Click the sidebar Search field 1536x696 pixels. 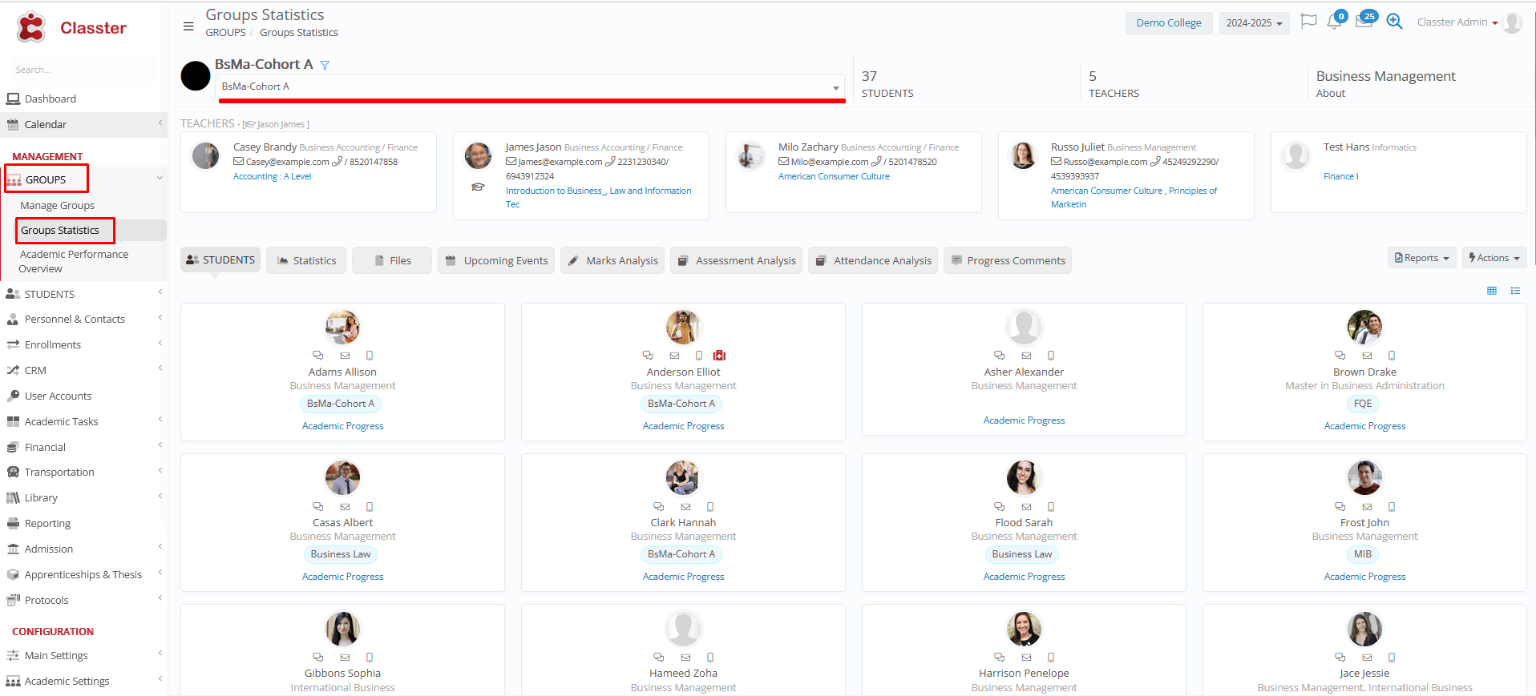(x=80, y=70)
